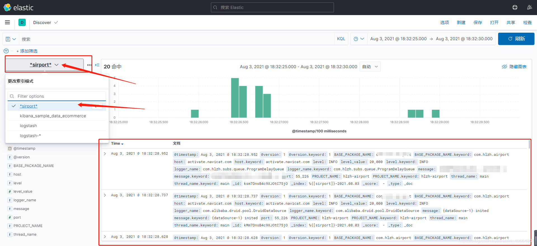537x246 pixels.
Task: Select *sirport* in the index list
Action: (57, 106)
